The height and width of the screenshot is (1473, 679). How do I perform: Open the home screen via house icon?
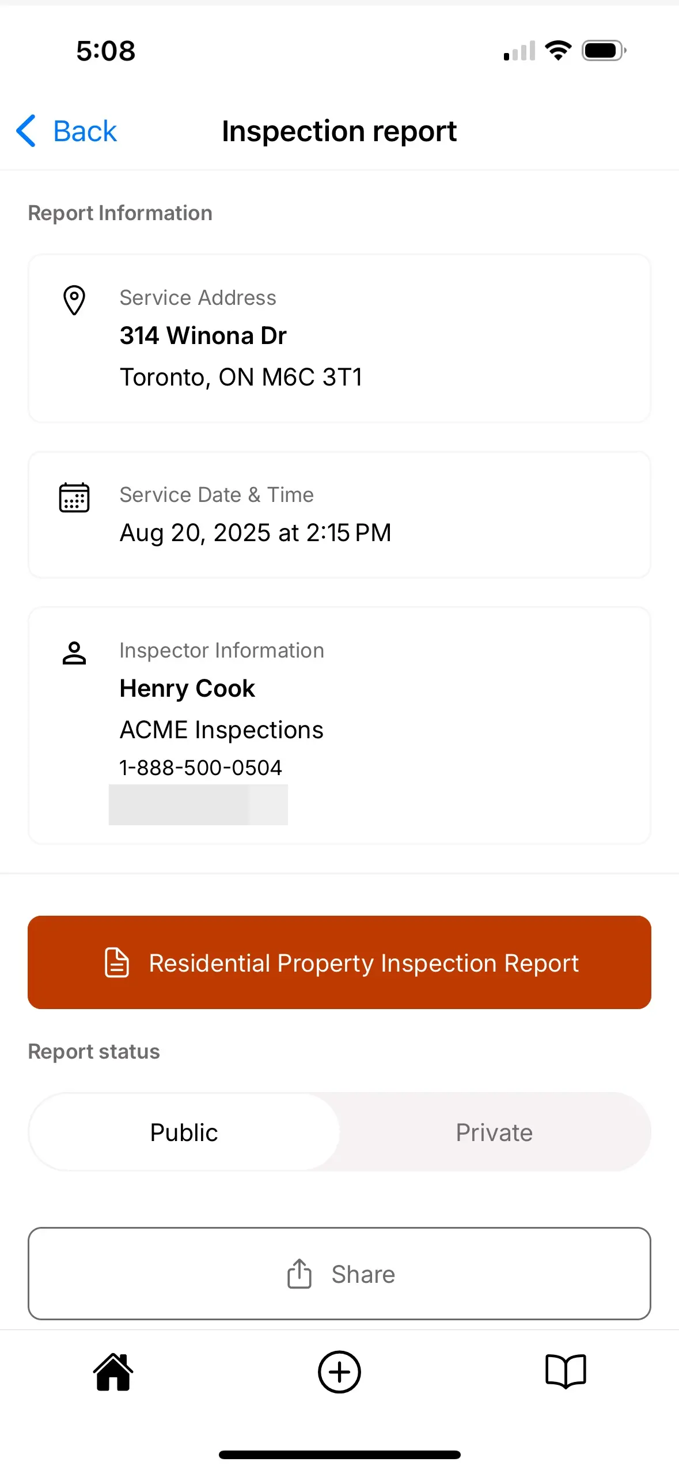click(x=113, y=1372)
